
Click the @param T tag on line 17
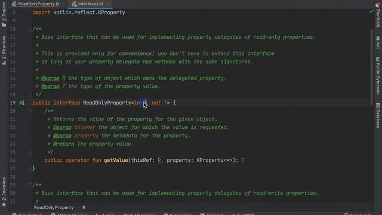[50, 87]
